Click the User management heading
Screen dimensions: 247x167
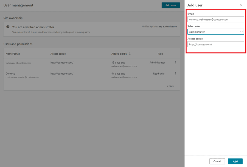[x=18, y=5]
